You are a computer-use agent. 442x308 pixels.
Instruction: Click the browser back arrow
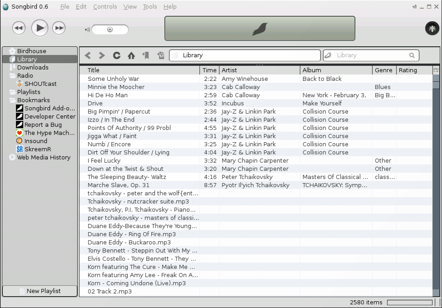pyautogui.click(x=88, y=55)
